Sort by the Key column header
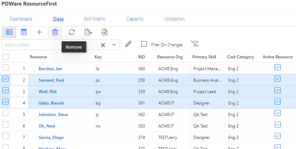296x149 pixels. 98,57
